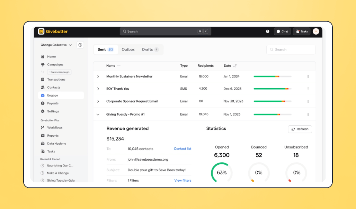Open the Data Hygiene tool
Image resolution: width=356 pixels, height=209 pixels.
[x=57, y=143]
